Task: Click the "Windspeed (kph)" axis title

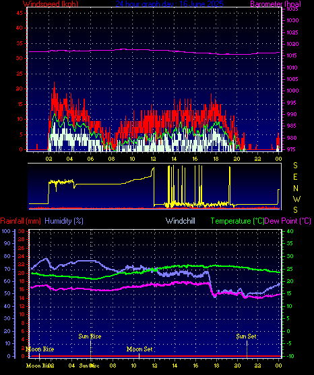Action: point(51,4)
